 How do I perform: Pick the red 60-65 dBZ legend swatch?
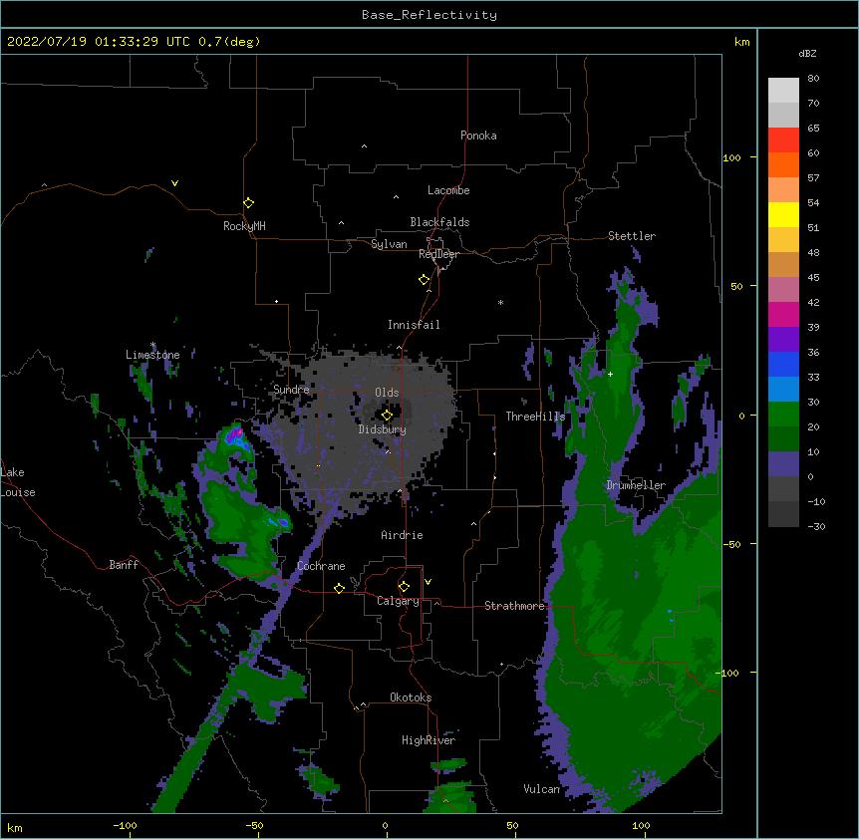783,140
